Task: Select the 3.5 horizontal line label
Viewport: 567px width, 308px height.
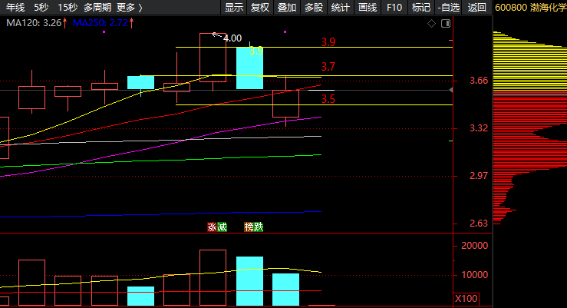Action: point(328,99)
